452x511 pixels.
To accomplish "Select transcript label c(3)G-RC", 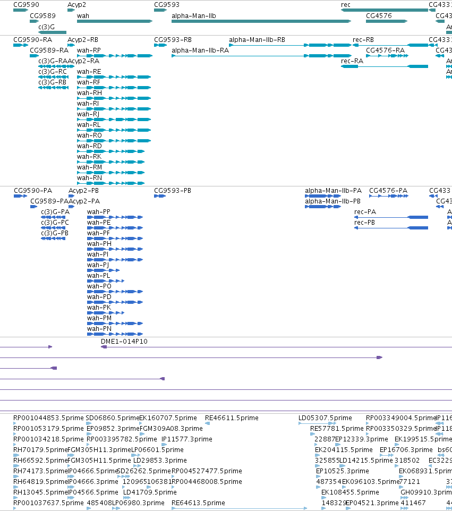I will tap(53, 72).
